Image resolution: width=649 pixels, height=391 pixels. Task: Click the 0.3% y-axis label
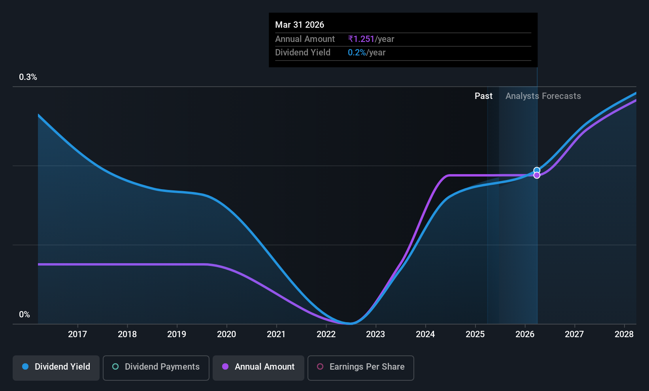[x=28, y=77]
